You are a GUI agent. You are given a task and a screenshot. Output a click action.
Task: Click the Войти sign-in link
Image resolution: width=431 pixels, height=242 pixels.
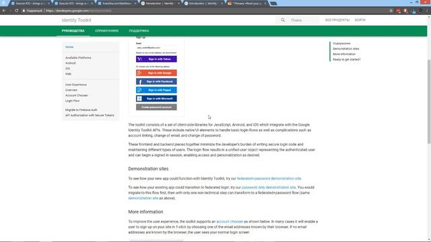(360, 20)
